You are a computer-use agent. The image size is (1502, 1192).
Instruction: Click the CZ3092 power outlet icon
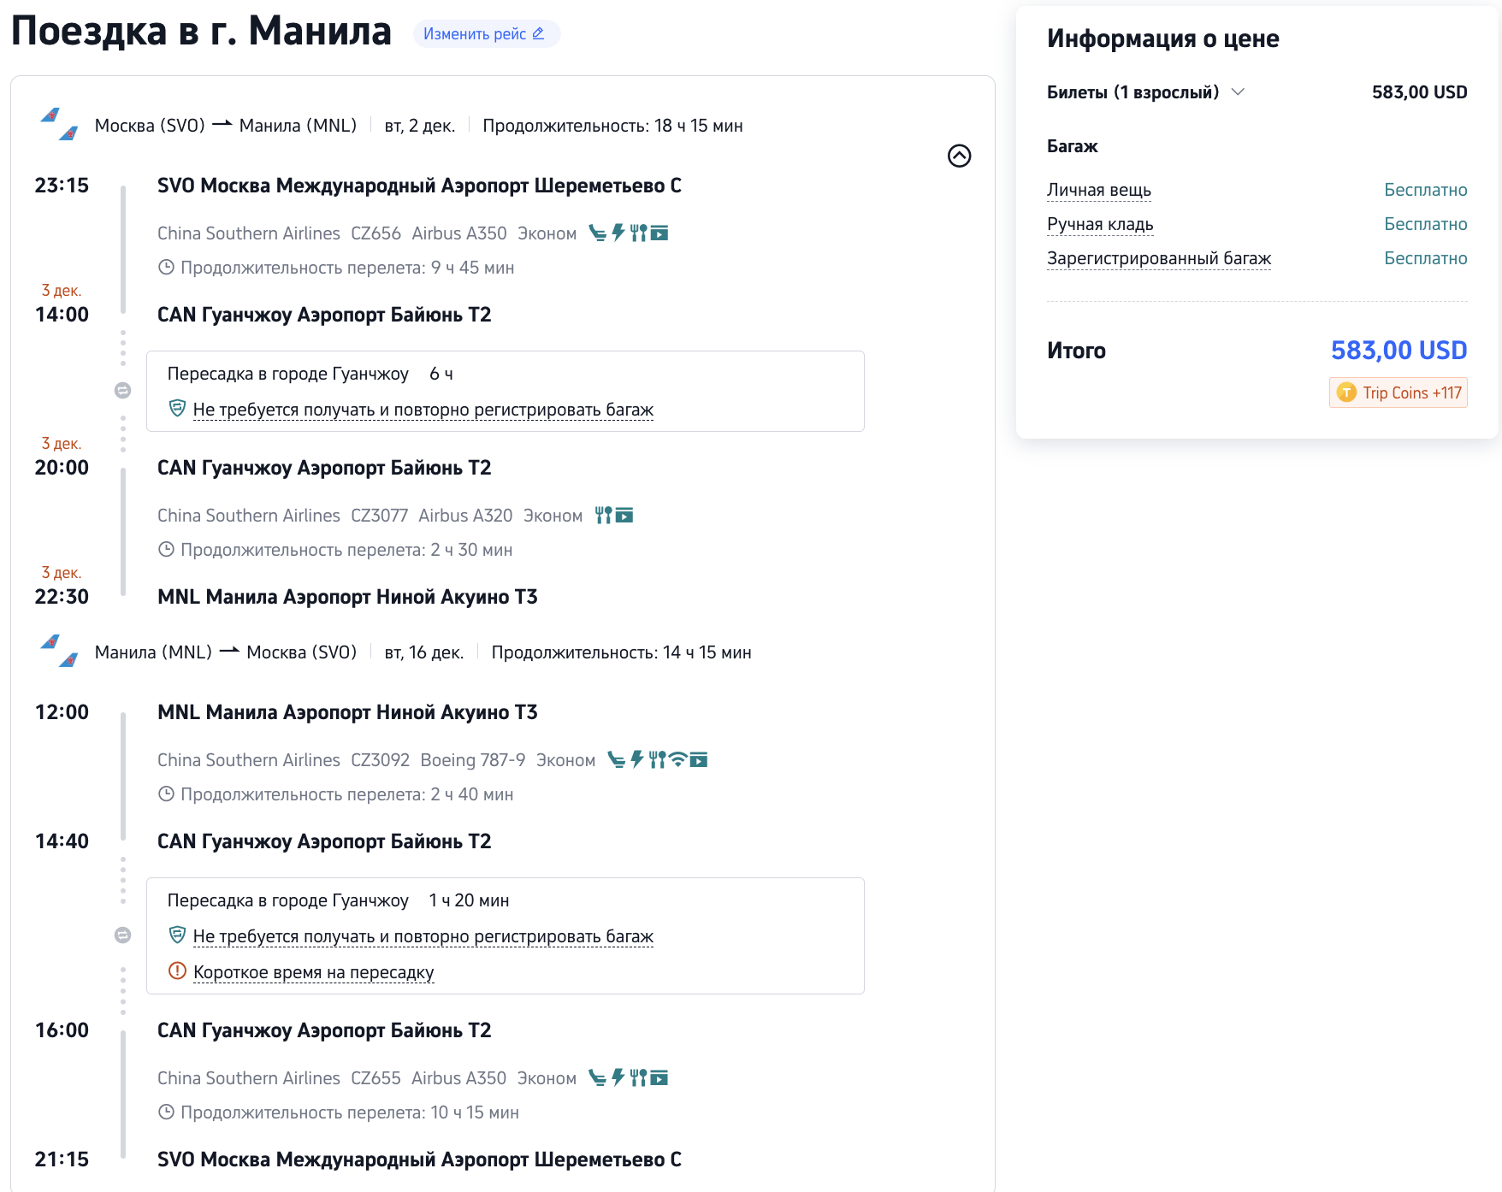(637, 759)
